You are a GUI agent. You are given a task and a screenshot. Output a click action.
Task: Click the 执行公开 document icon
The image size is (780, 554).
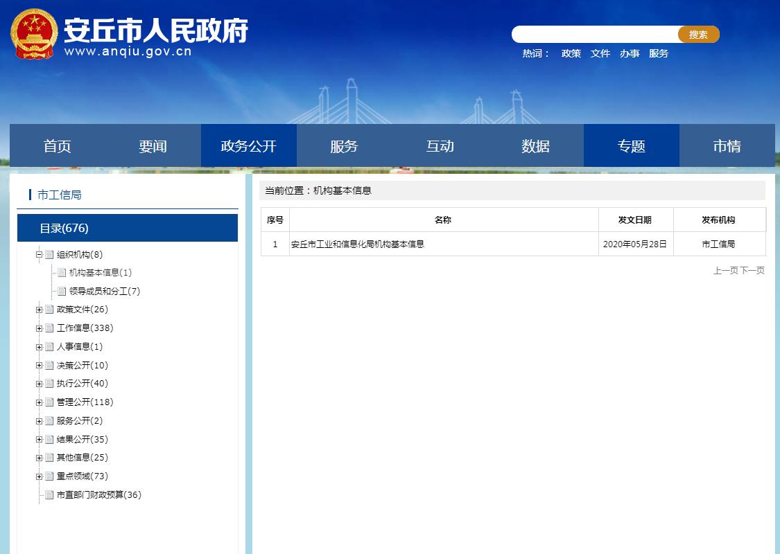click(49, 384)
